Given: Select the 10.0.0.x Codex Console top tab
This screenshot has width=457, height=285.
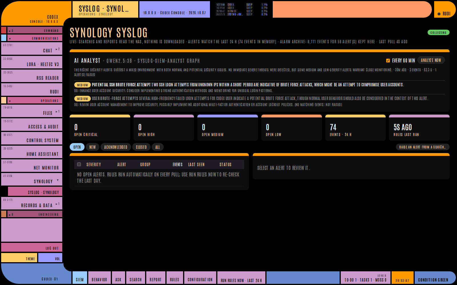Looking at the screenshot, I should coord(175,9).
